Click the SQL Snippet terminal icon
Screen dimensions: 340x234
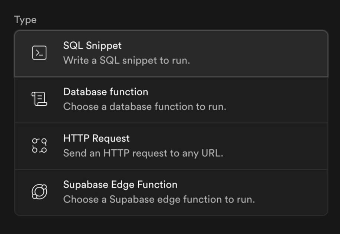click(39, 53)
